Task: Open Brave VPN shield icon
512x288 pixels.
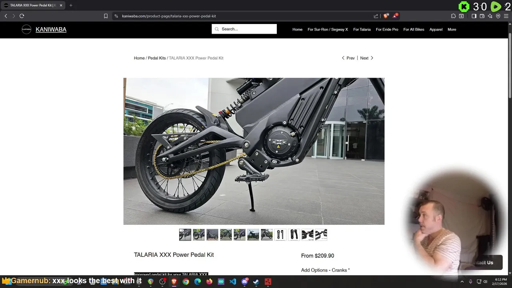Action: 498,16
